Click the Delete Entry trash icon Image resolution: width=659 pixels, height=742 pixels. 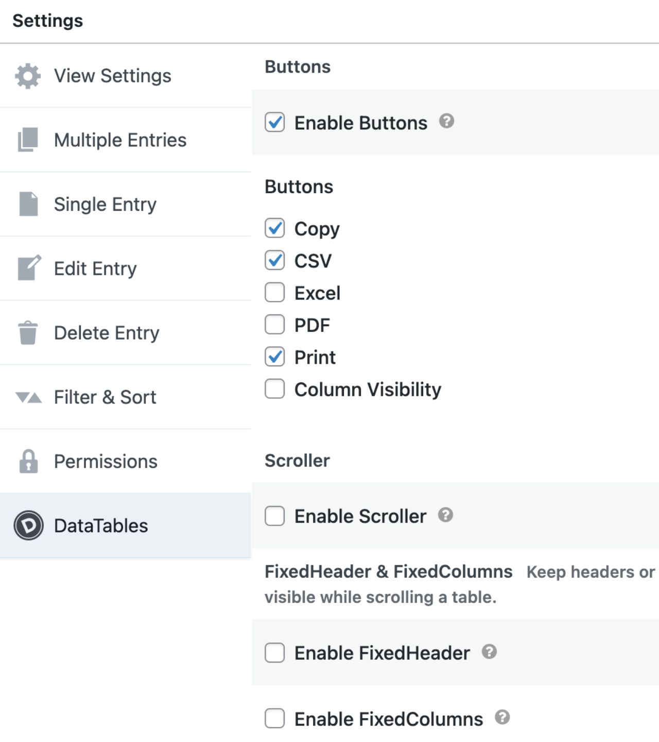point(28,332)
